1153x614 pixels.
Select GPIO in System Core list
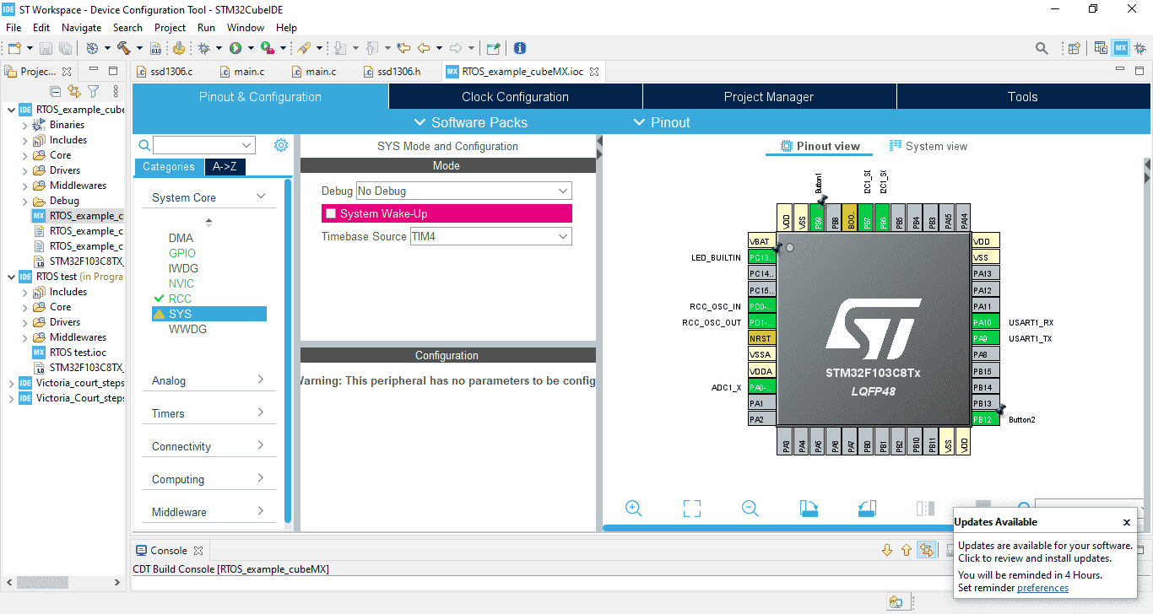(182, 253)
